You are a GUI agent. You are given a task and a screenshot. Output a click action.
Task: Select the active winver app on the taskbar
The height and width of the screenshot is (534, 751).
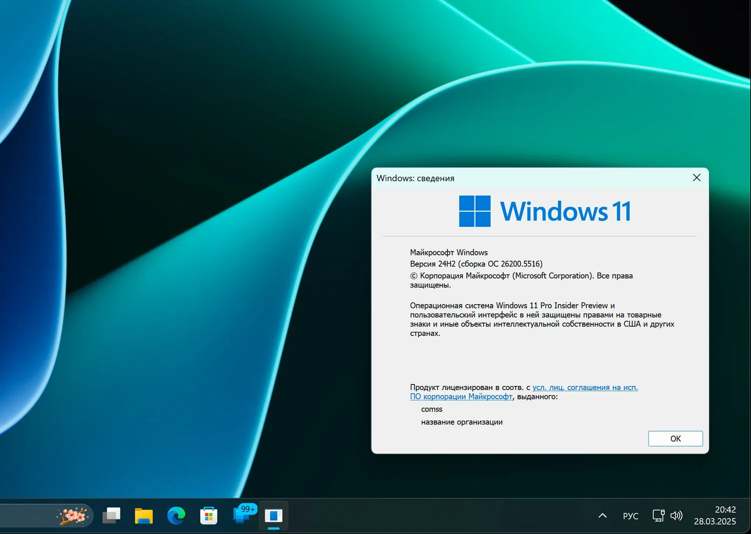tap(274, 515)
